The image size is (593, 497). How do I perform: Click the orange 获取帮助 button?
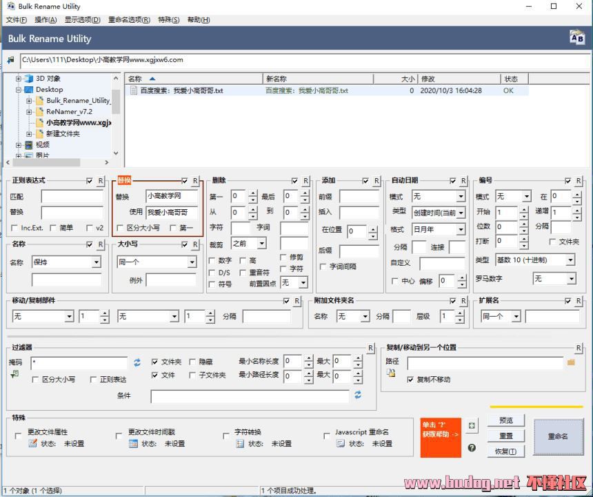tap(441, 437)
